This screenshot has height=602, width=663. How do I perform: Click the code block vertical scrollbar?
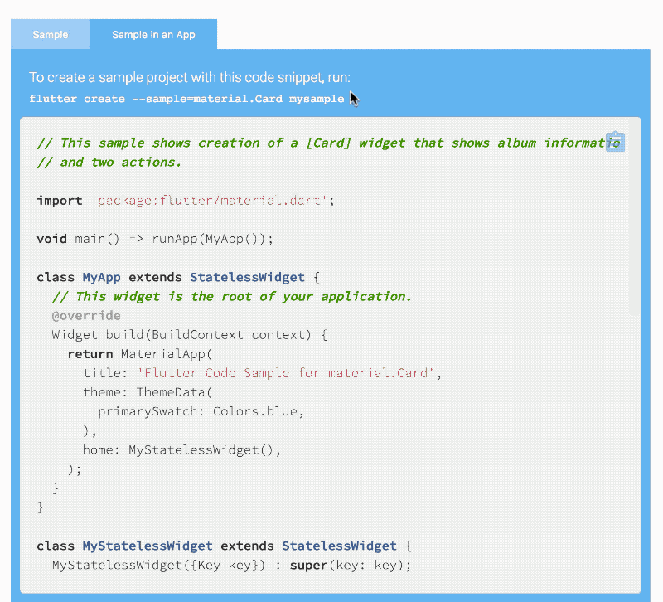(x=634, y=216)
